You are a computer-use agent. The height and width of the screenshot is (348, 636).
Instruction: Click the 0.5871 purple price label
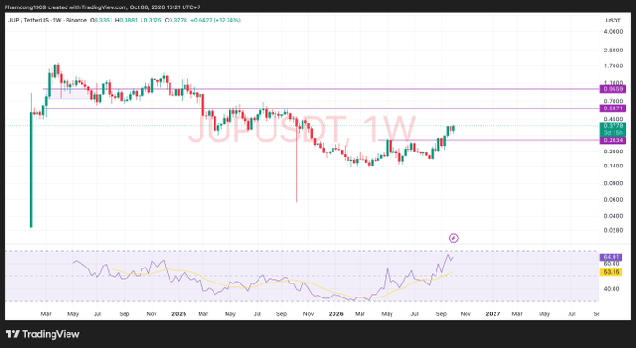[613, 109]
